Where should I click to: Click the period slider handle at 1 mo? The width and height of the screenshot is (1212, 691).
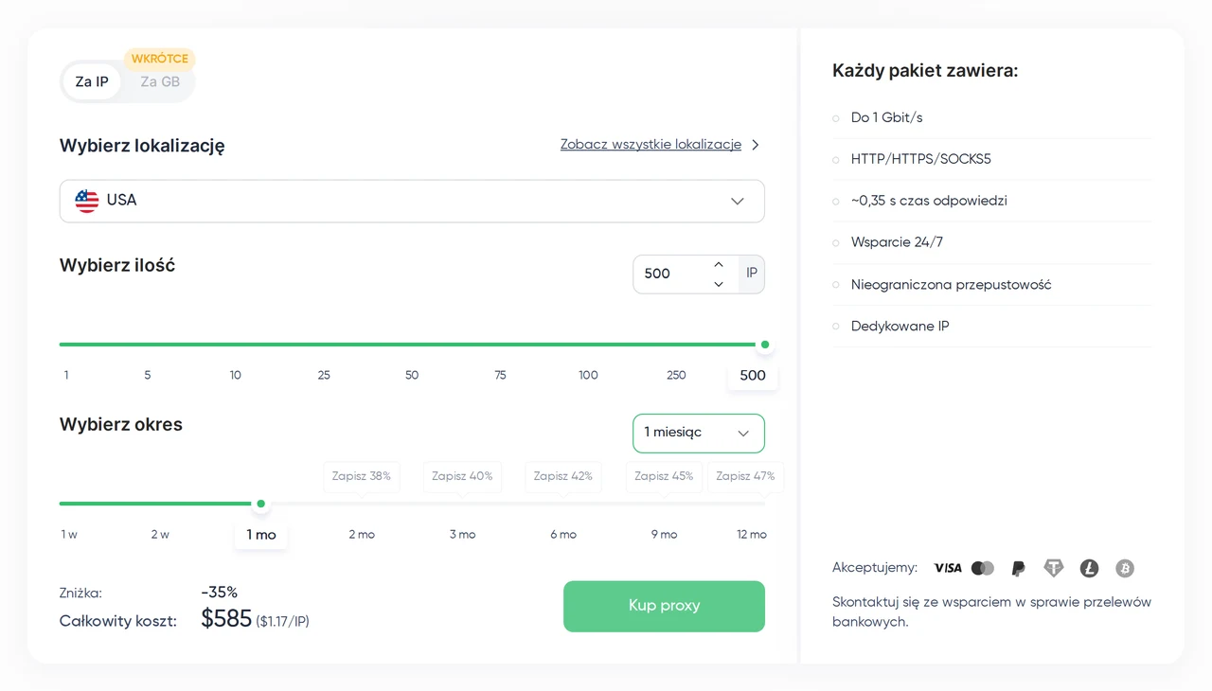click(x=261, y=504)
